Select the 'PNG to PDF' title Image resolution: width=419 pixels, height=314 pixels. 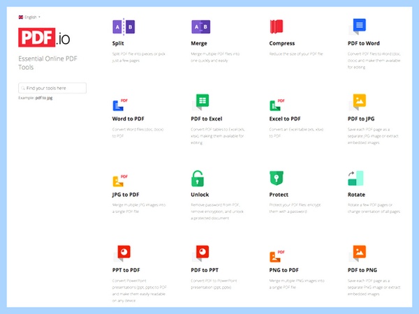tap(284, 270)
